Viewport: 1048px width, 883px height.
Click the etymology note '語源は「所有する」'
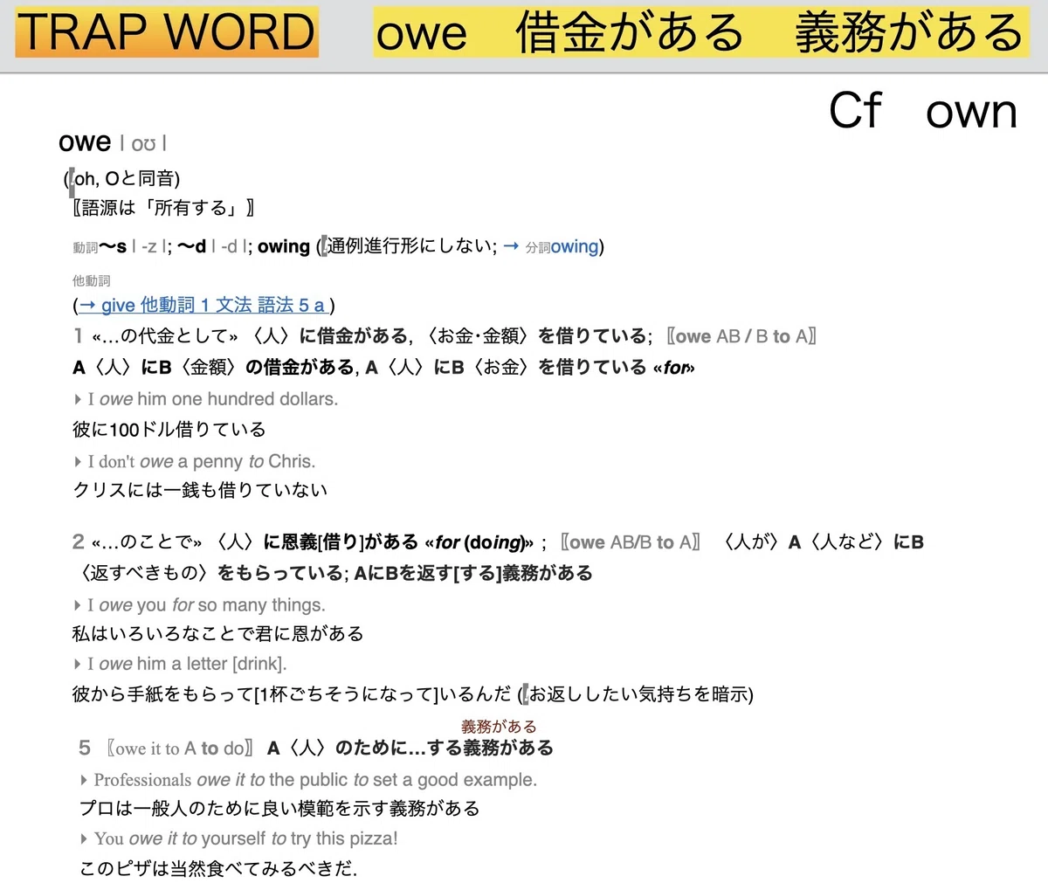pos(162,208)
